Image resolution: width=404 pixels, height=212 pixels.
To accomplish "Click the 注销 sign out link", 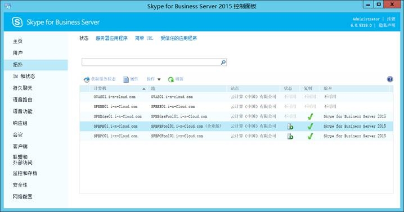I will pos(391,19).
